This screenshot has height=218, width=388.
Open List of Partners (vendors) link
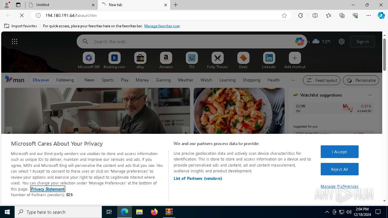tap(198, 178)
